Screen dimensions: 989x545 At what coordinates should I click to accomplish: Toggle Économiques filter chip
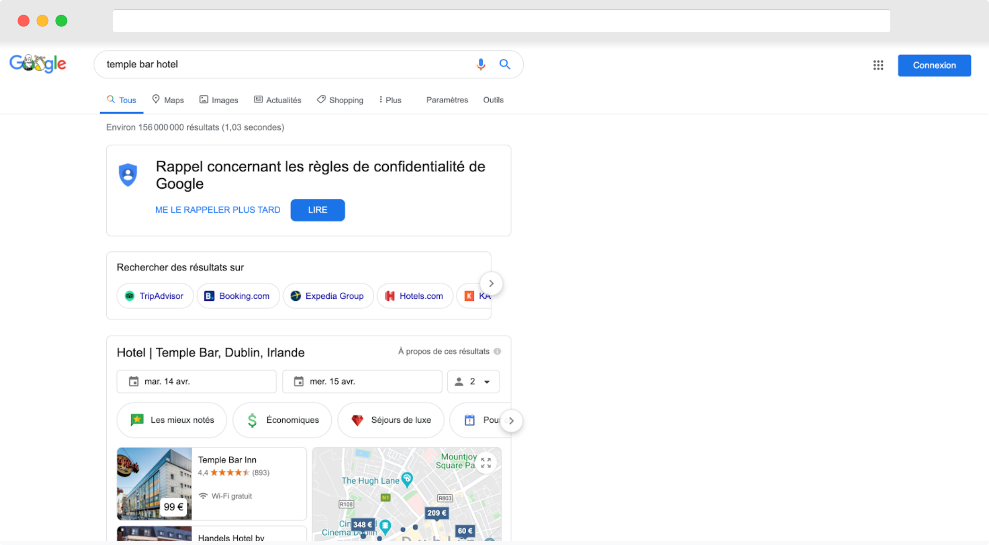(x=282, y=420)
